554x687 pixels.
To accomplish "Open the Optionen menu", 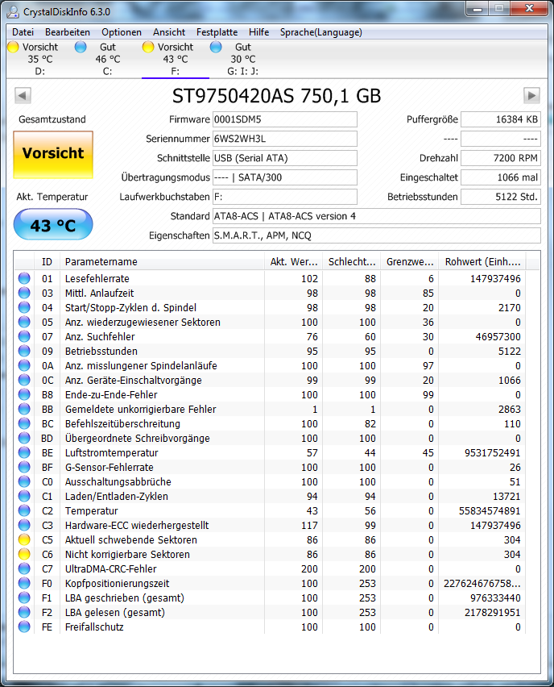I will (x=122, y=32).
